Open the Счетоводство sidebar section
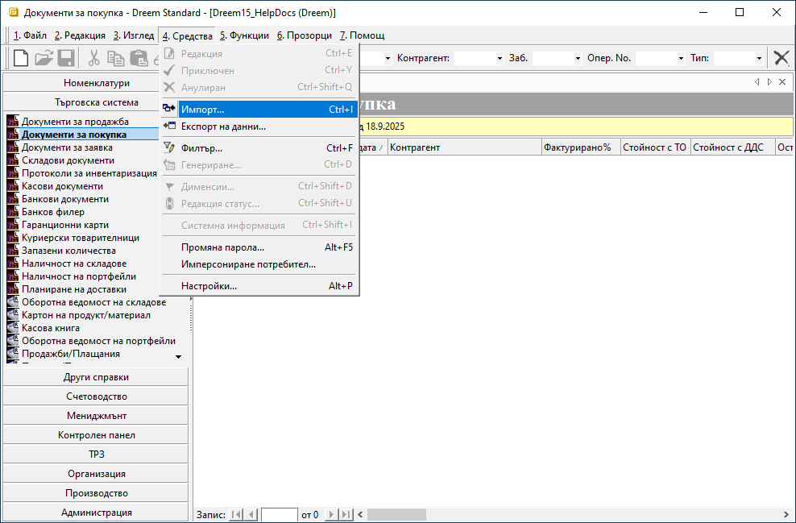This screenshot has height=523, width=796. pos(97,396)
